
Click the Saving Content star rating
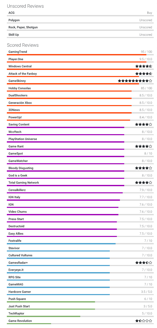pos(144,124)
